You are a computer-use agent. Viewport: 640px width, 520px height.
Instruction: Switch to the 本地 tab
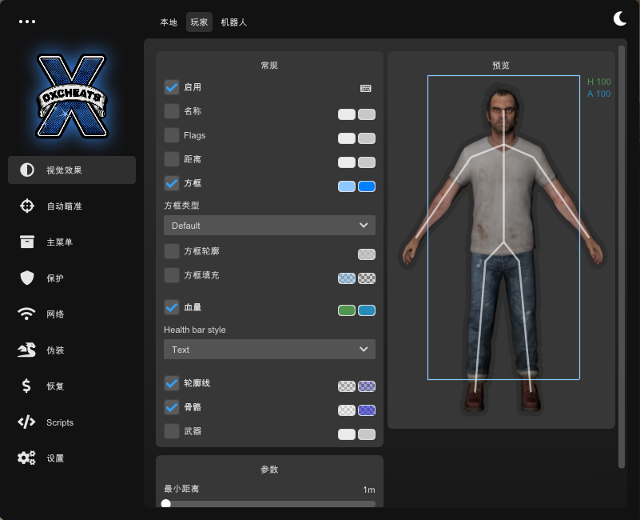tap(169, 22)
